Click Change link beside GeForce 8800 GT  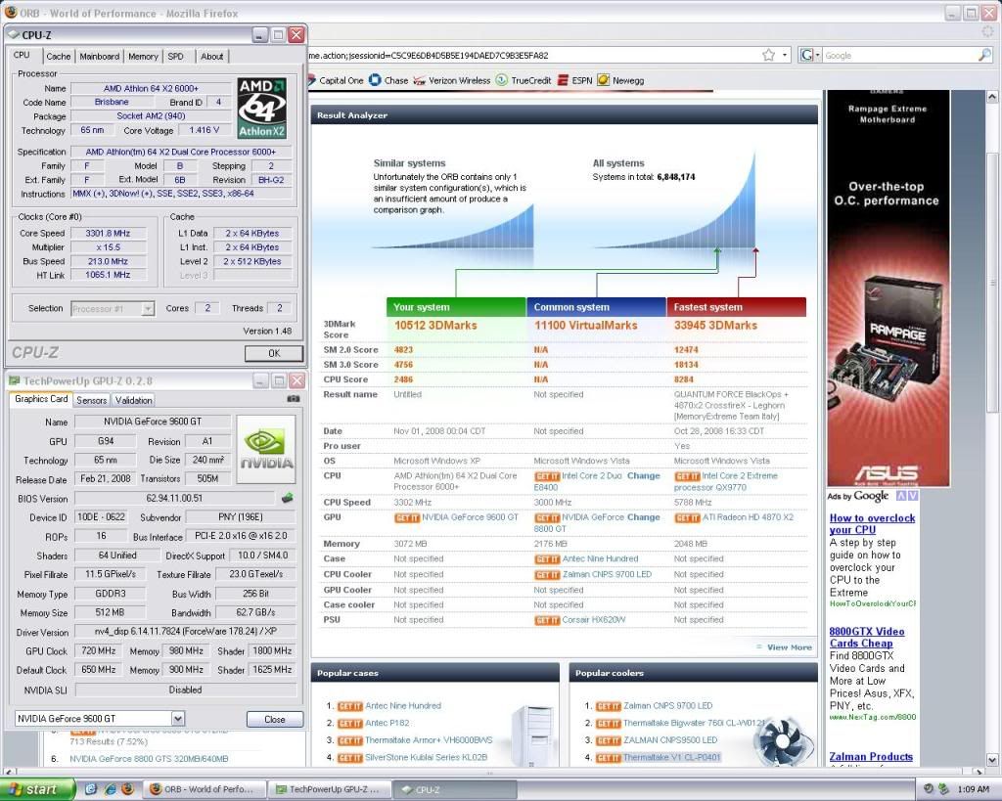(644, 517)
